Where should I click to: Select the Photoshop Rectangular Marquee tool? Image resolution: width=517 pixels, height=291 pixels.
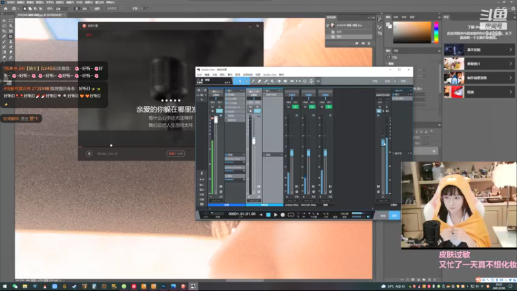tap(10, 21)
